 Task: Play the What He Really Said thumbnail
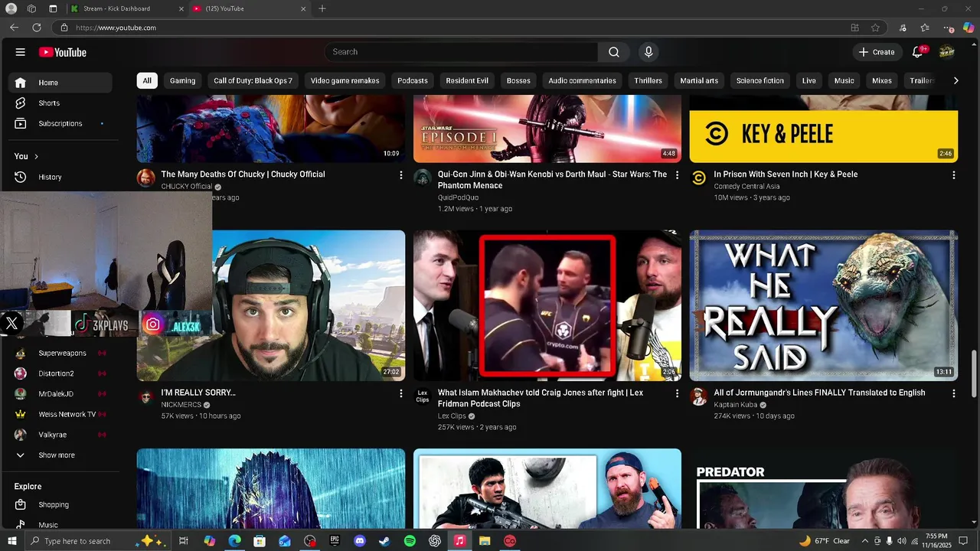824,305
